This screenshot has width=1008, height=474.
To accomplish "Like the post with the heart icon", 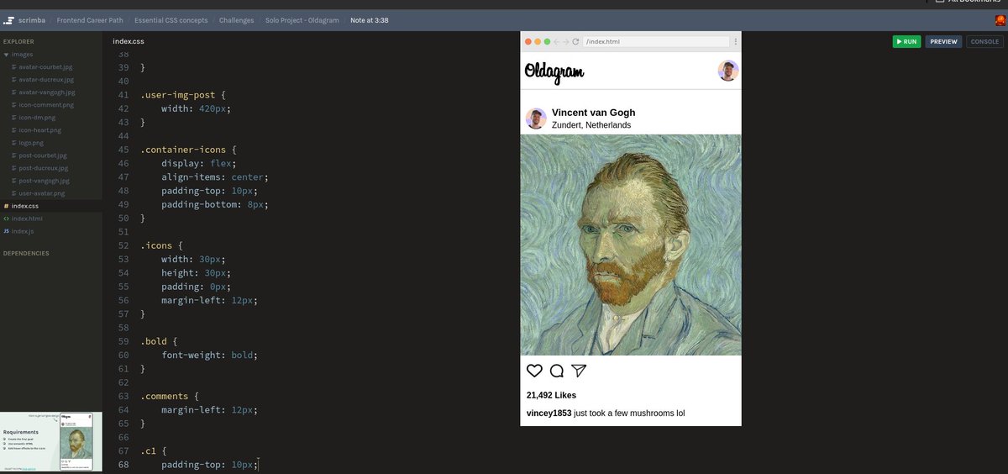I will click(534, 371).
